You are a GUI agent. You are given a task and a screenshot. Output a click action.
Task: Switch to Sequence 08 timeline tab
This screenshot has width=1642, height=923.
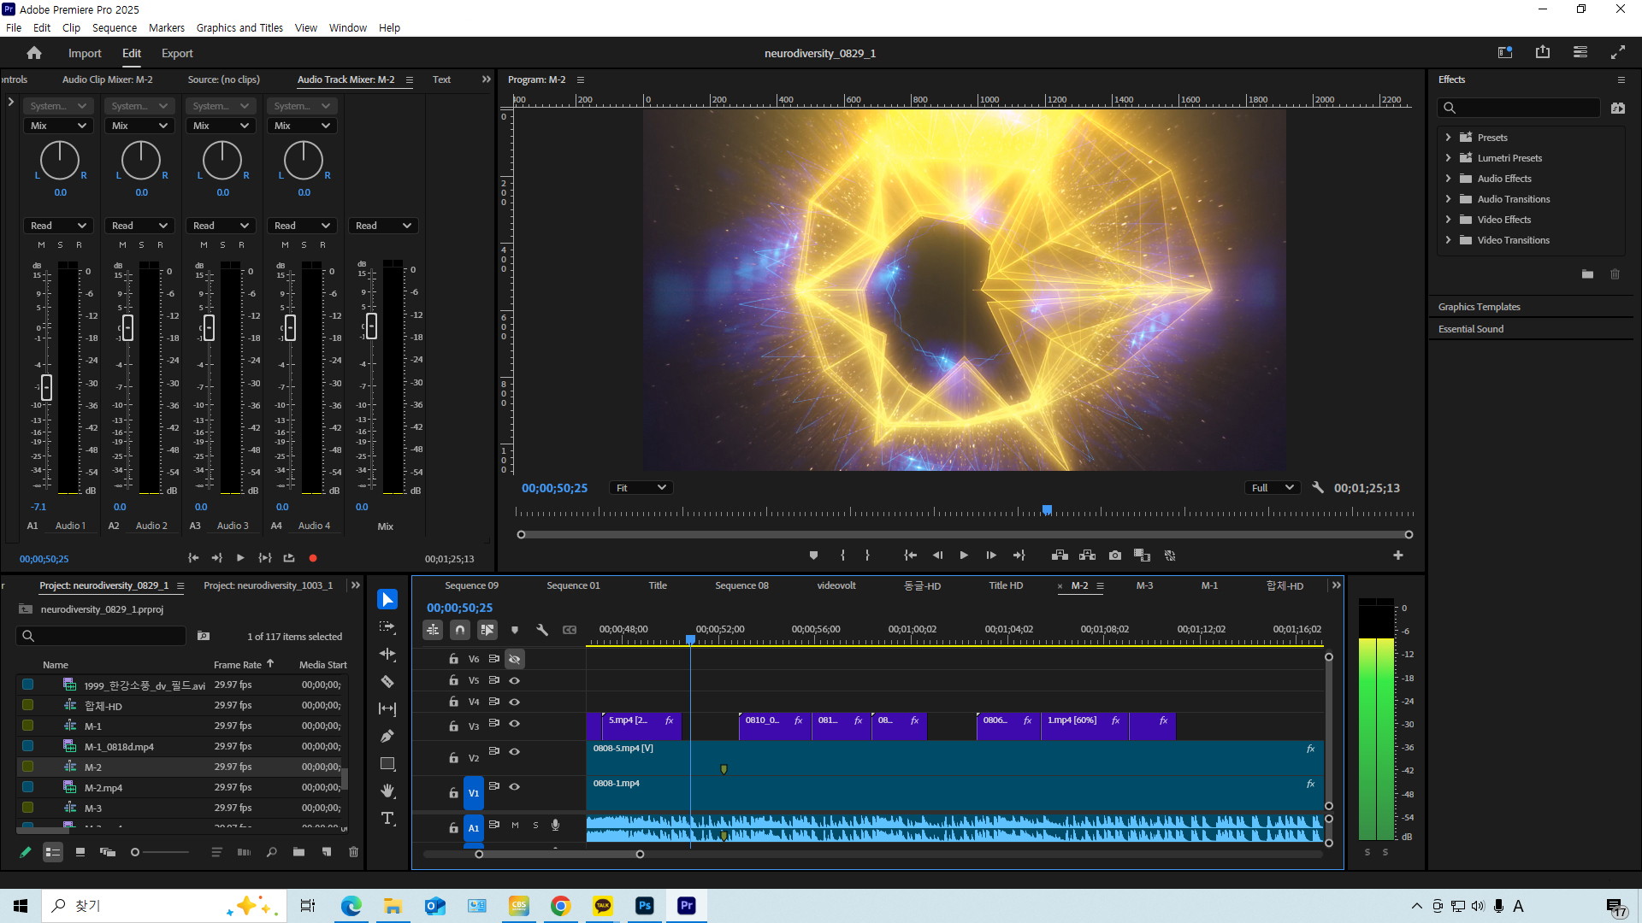(741, 585)
